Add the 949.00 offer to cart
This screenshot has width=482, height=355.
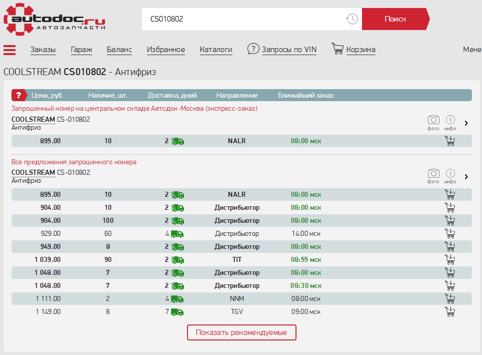tap(449, 247)
